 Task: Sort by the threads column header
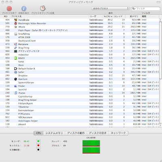pos(119,16)
